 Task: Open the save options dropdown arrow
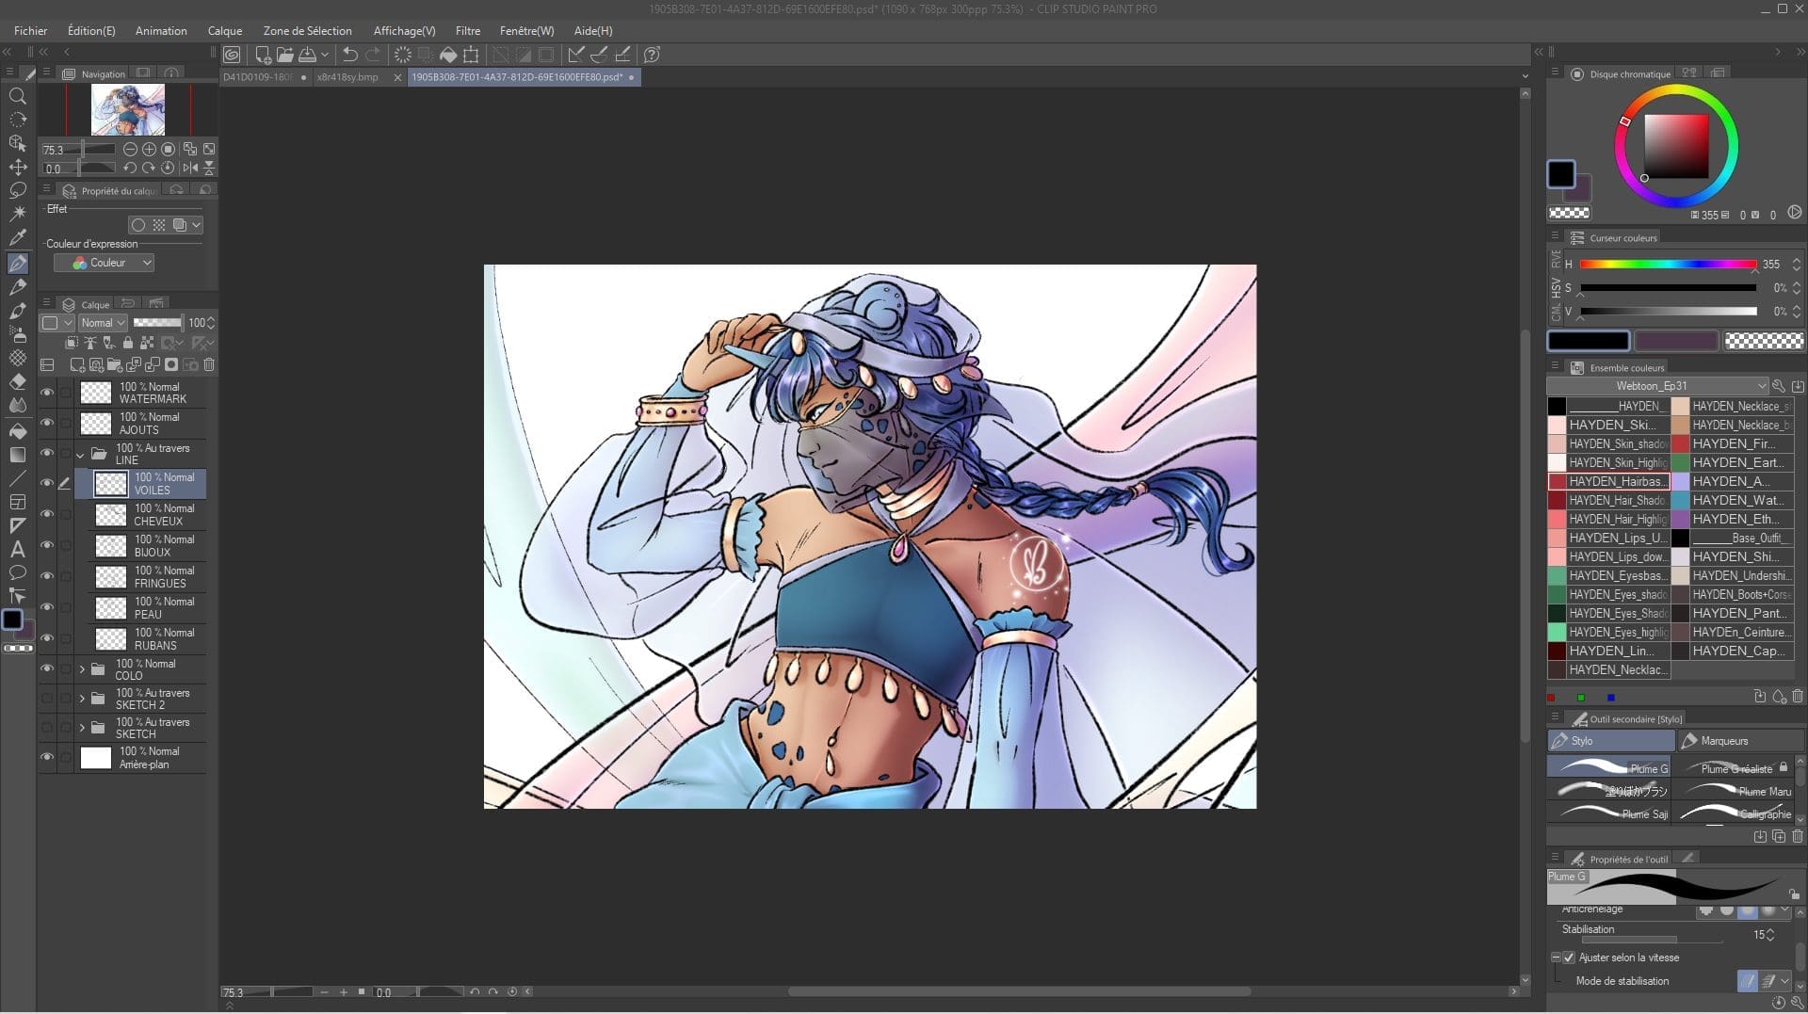click(x=325, y=55)
